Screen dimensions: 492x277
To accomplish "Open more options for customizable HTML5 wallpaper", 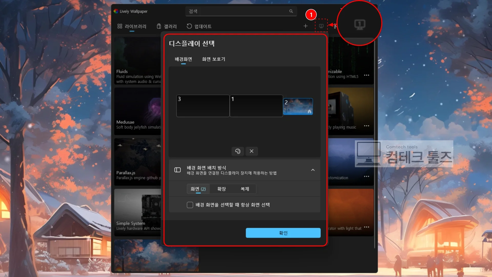I will click(366, 75).
